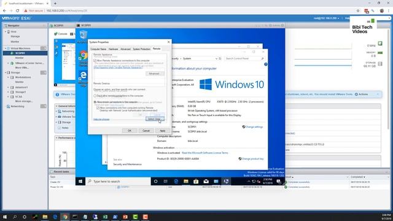Open the Recycle Bin on VM desktop
393x221 pixels.
click(x=84, y=35)
